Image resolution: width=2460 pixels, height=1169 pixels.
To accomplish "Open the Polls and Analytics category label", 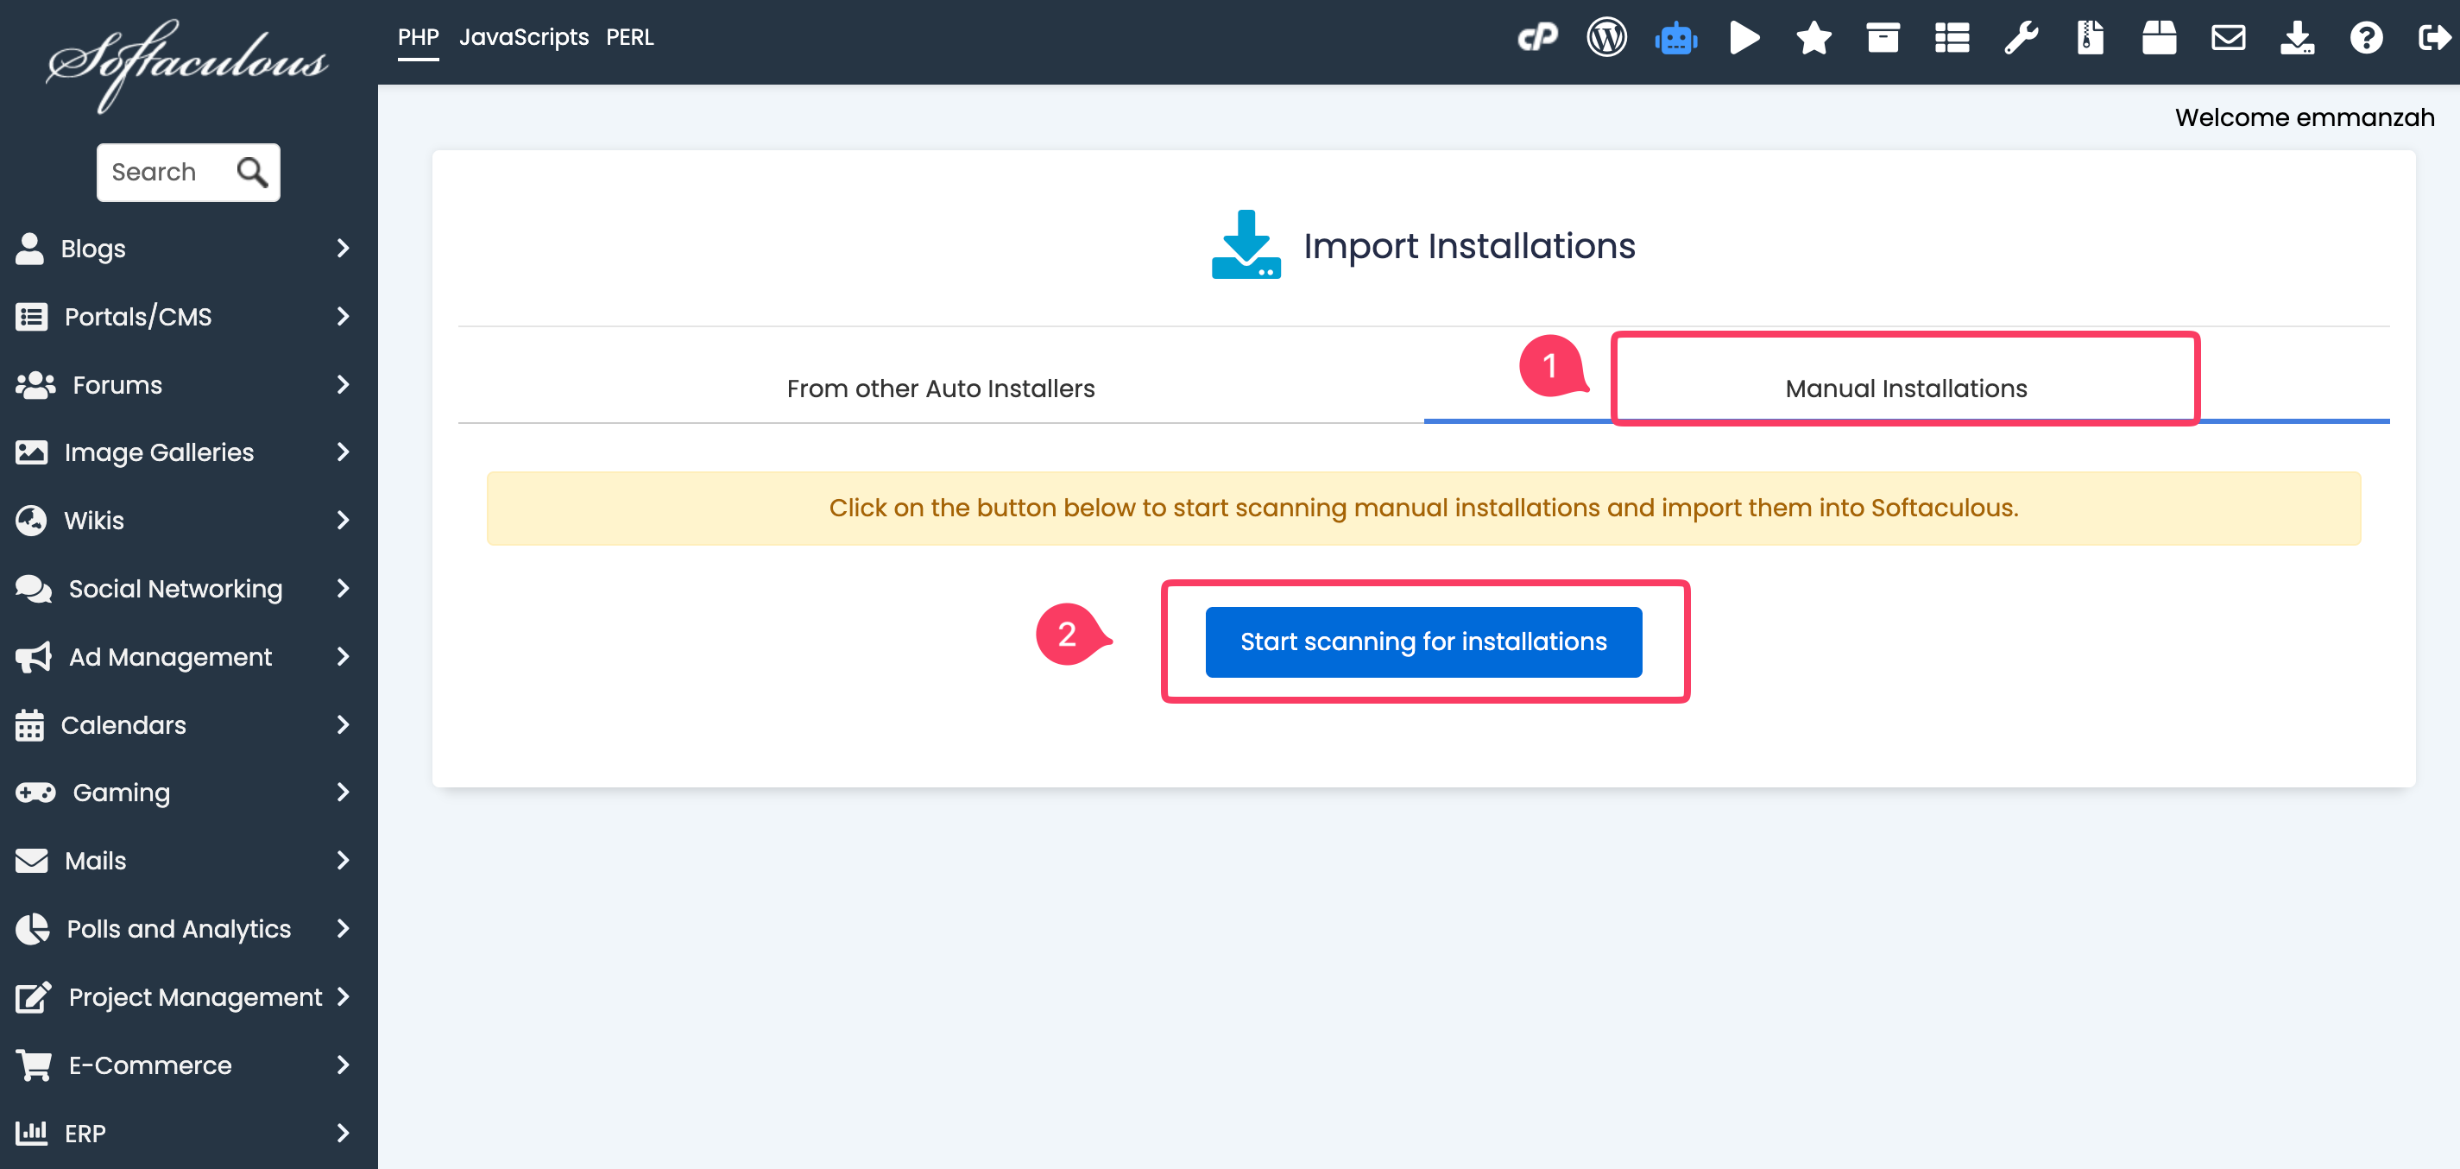I will tap(179, 928).
